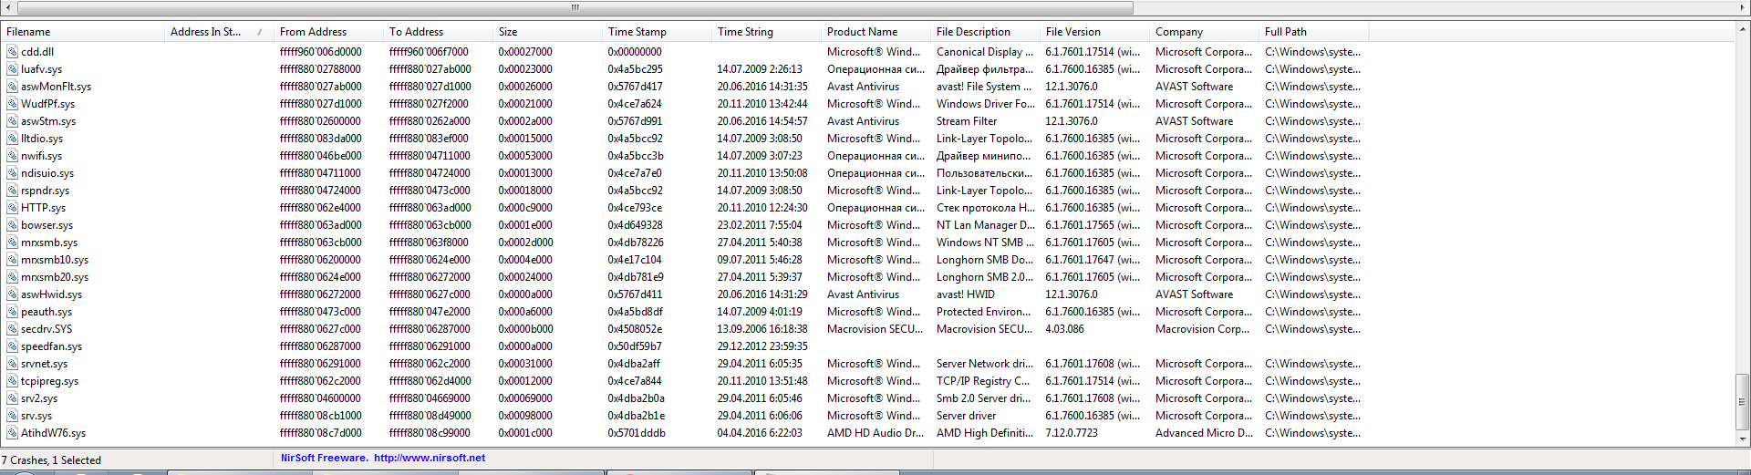Click the '7 Crashes, 1 Selected' status text
This screenshot has width=1751, height=475.
click(x=51, y=460)
